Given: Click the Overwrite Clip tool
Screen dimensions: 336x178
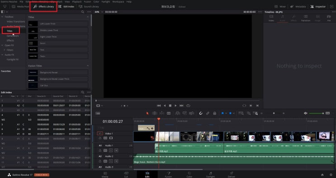Looking at the screenshot, I should pos(185,113).
